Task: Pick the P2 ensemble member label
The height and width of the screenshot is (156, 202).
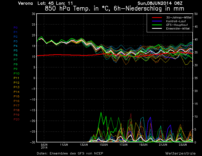Action: pyautogui.click(x=16, y=37)
